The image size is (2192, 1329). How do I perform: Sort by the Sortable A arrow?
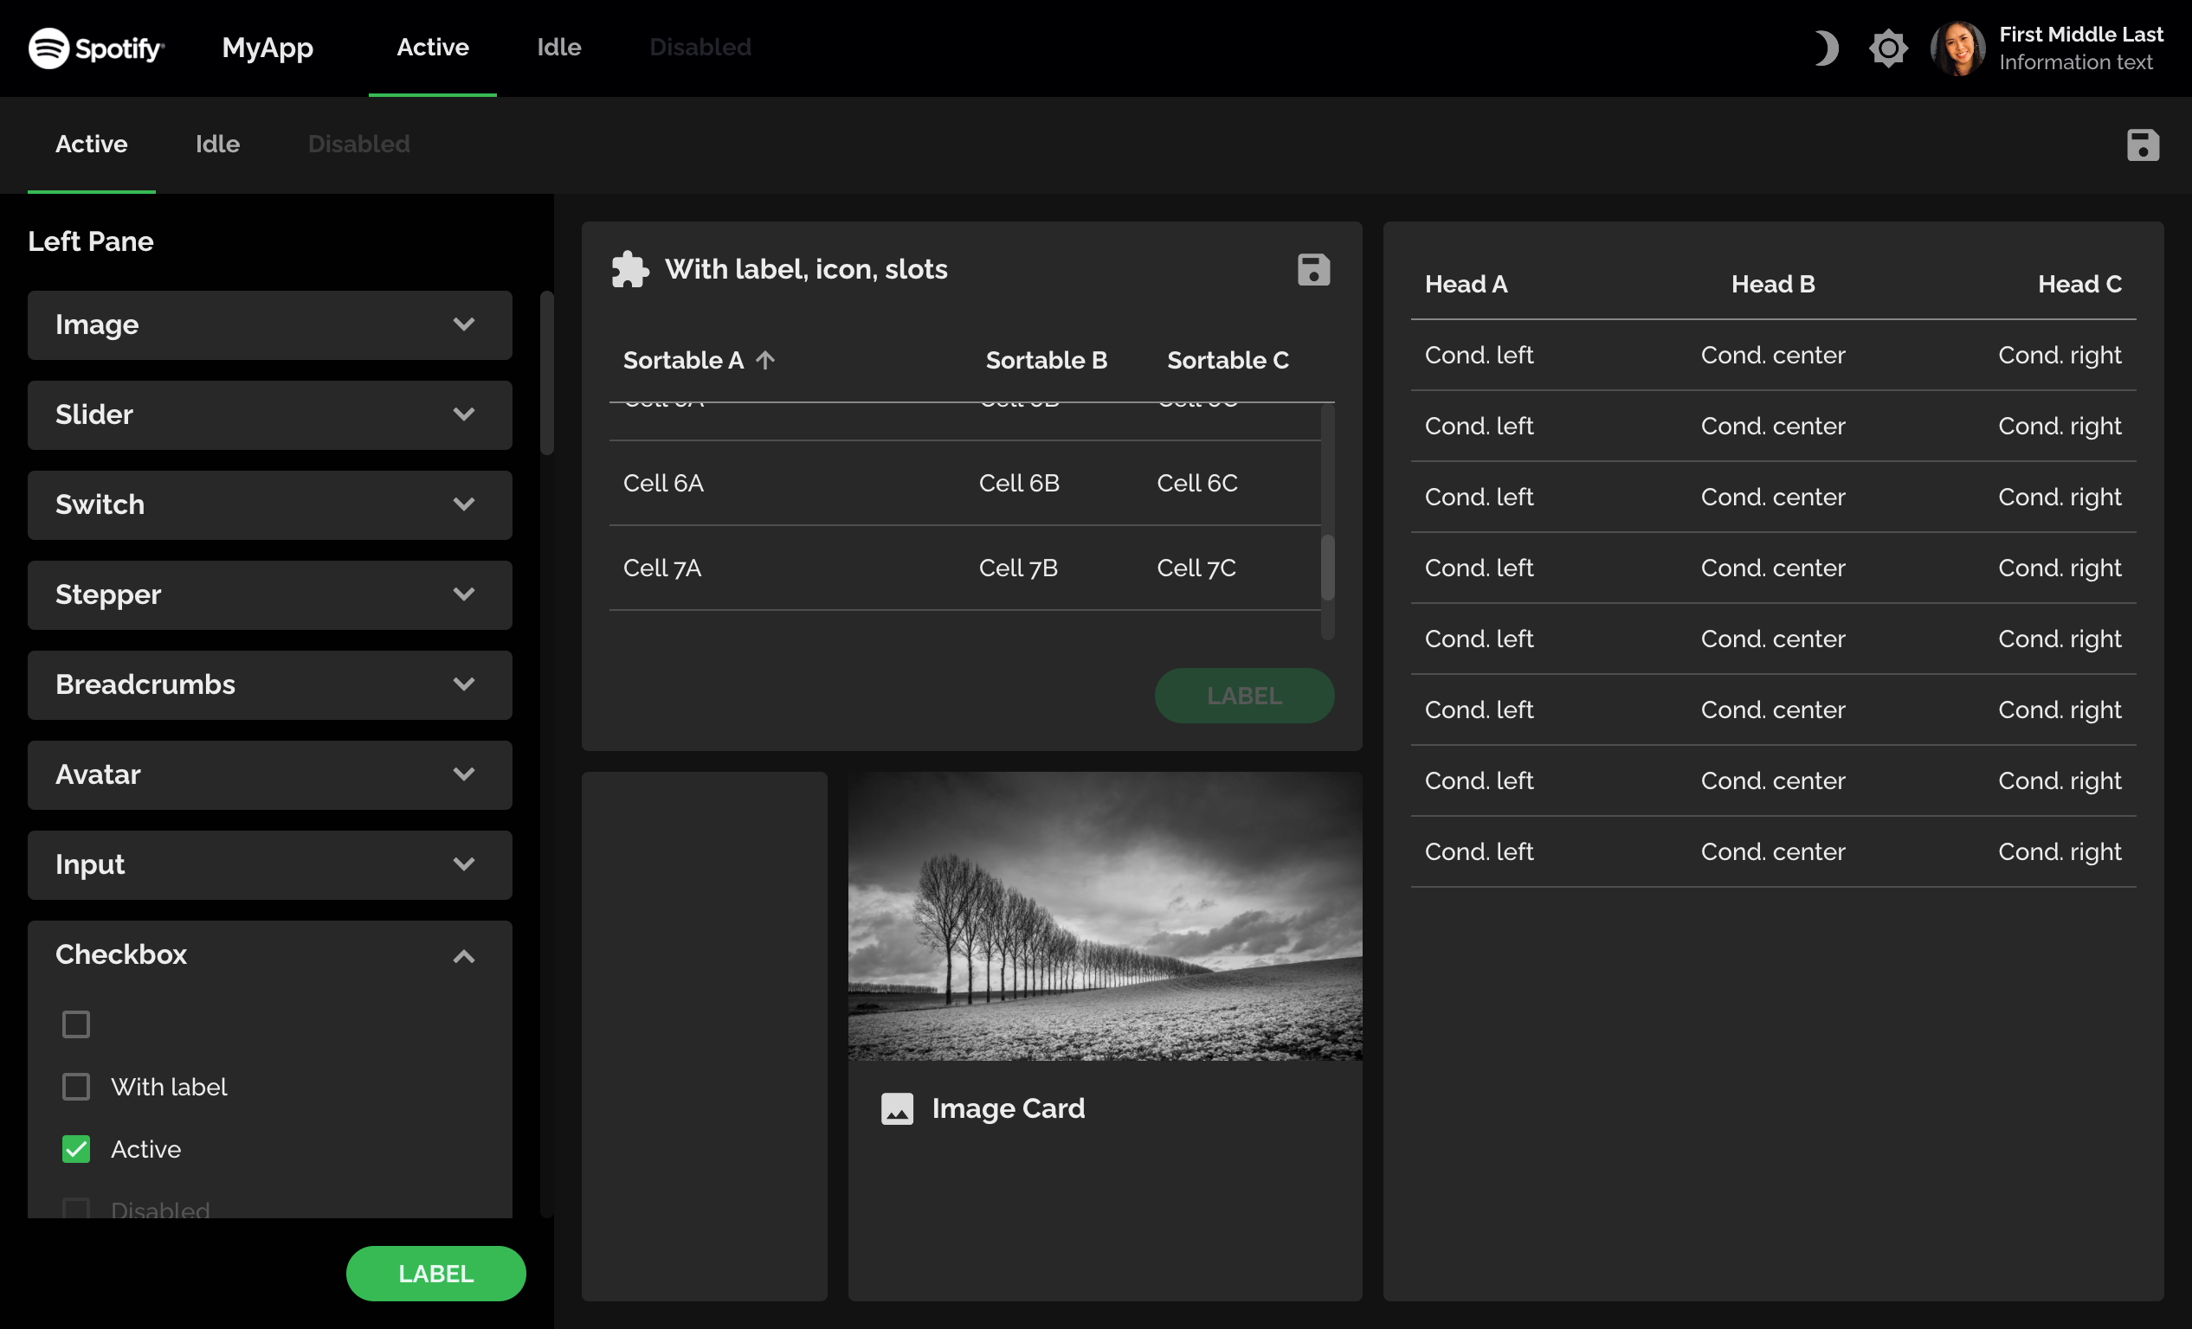[x=765, y=360]
